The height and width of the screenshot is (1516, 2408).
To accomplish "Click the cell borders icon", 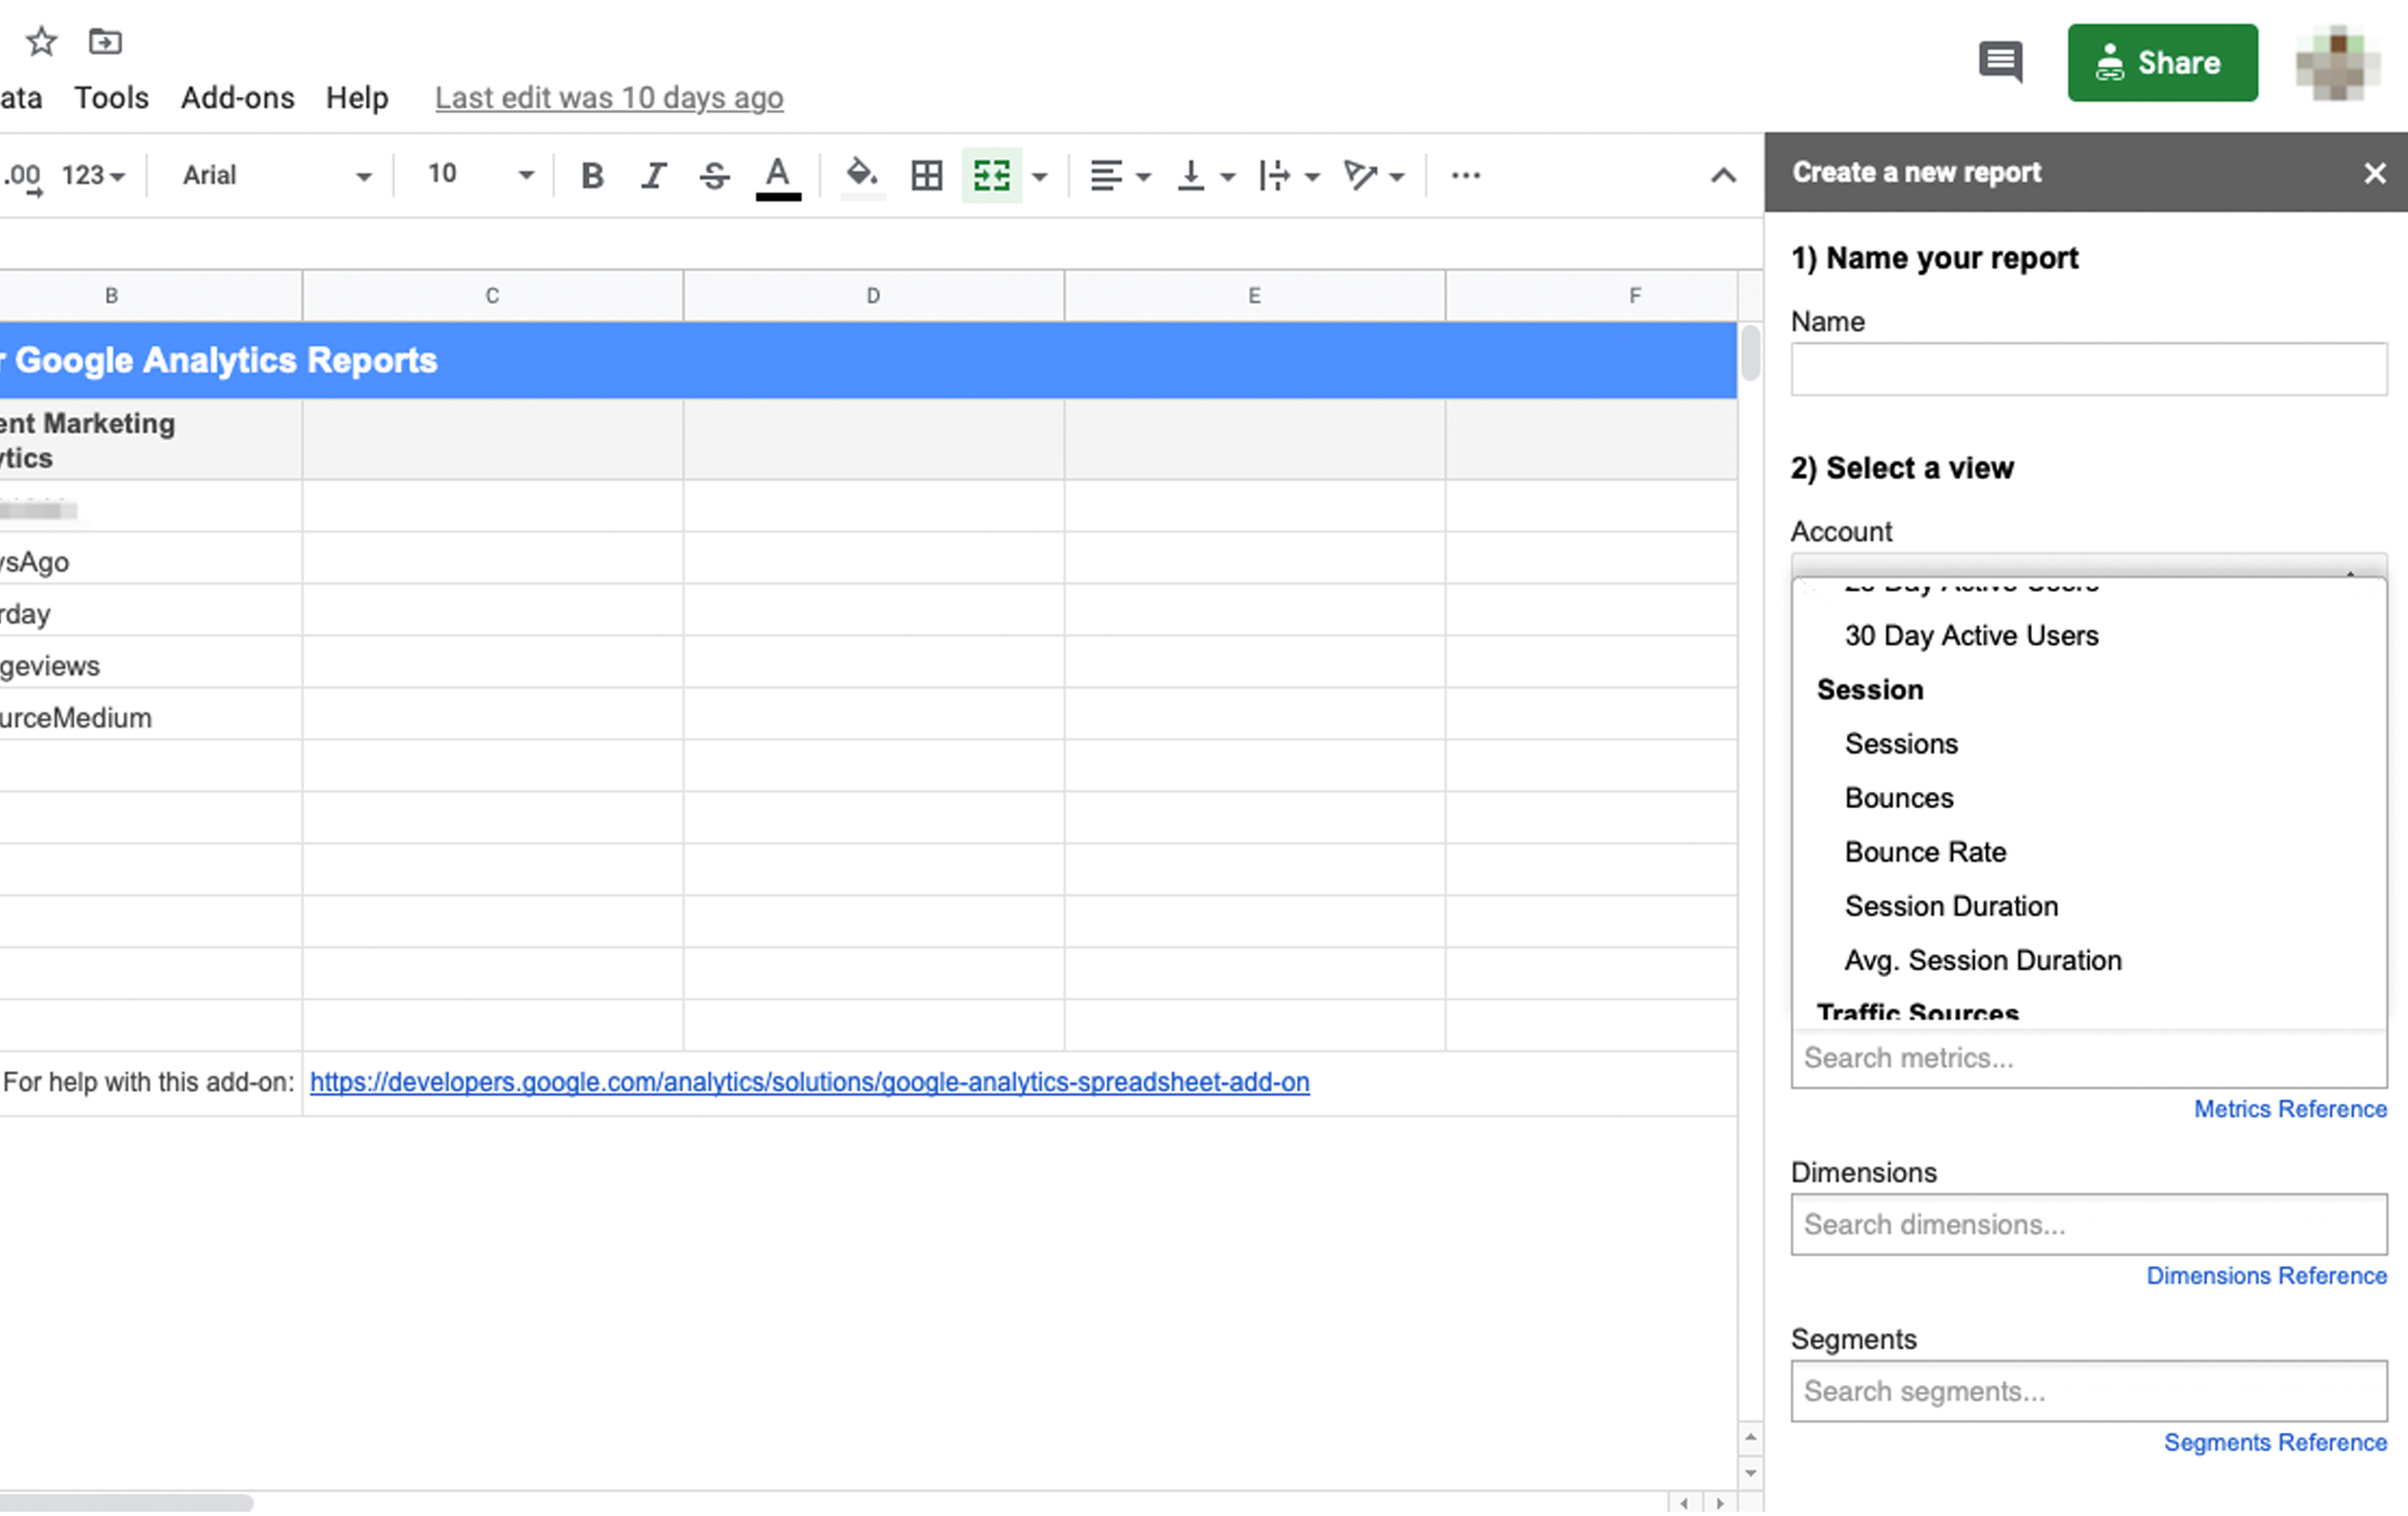I will (923, 173).
